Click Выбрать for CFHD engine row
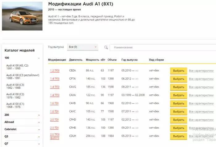216x147 pixels. pyautogui.click(x=179, y=120)
